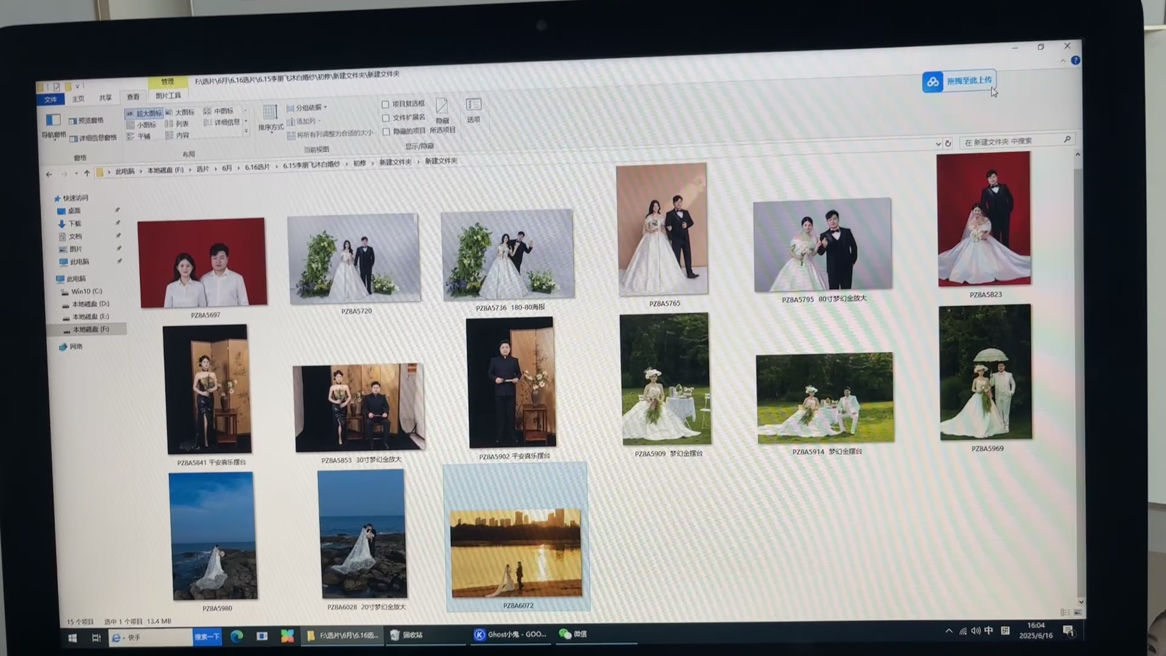
Task: Select details (详细信息) layout
Action: click(x=222, y=122)
